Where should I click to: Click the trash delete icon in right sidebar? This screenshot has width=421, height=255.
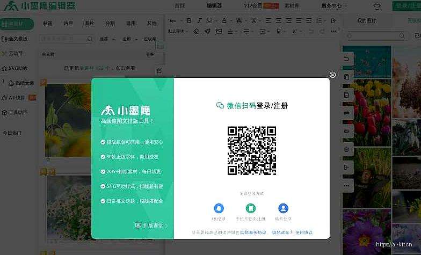tap(346, 149)
